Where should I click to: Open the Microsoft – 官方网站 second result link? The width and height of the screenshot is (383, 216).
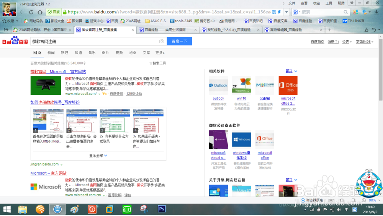[x=48, y=173]
